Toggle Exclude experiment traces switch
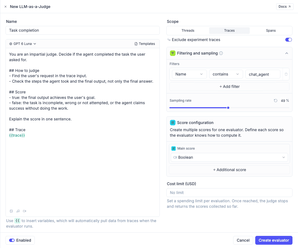Viewport: 298px width, 248px height. click(x=289, y=40)
